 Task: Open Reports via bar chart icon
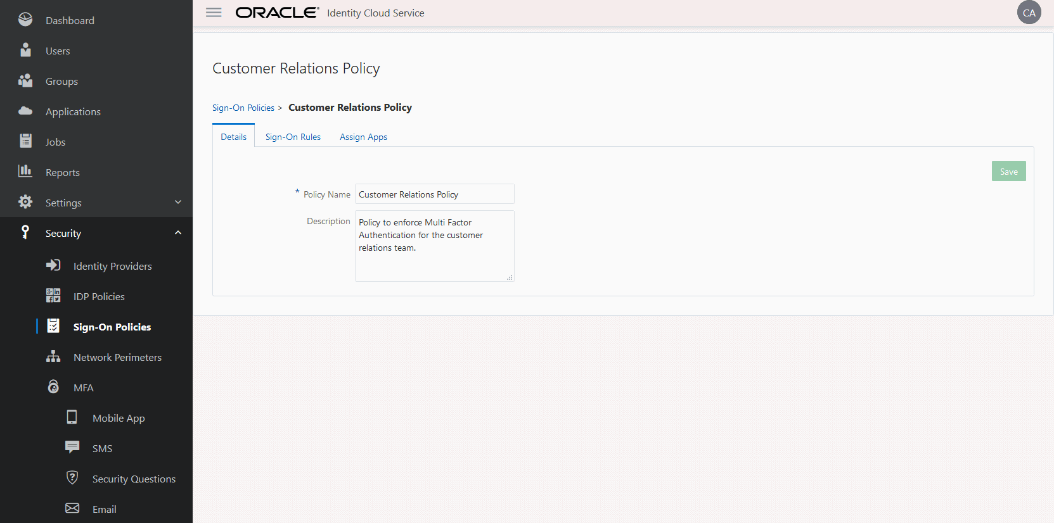coord(25,171)
